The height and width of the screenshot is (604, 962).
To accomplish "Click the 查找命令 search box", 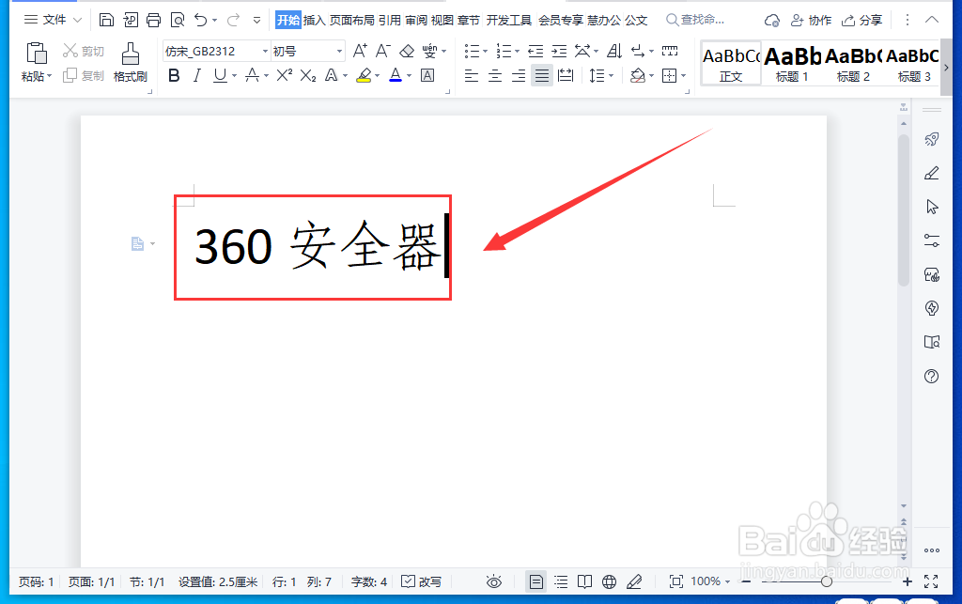I will pyautogui.click(x=696, y=21).
